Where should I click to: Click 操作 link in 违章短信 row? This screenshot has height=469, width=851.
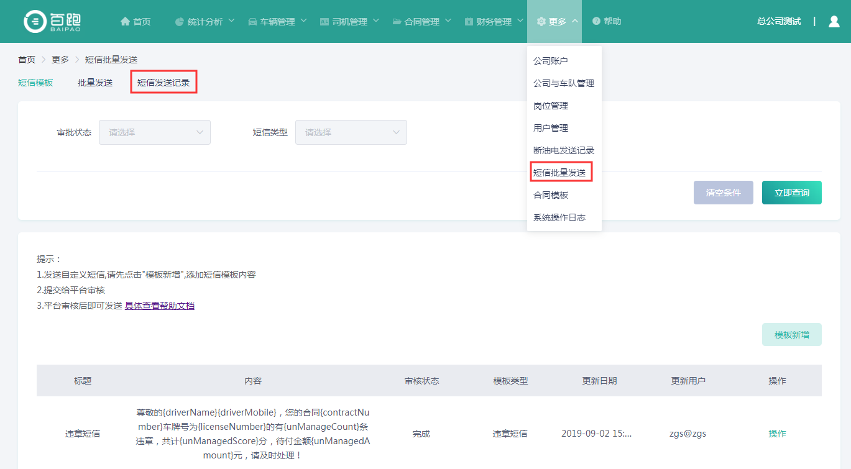coord(777,434)
